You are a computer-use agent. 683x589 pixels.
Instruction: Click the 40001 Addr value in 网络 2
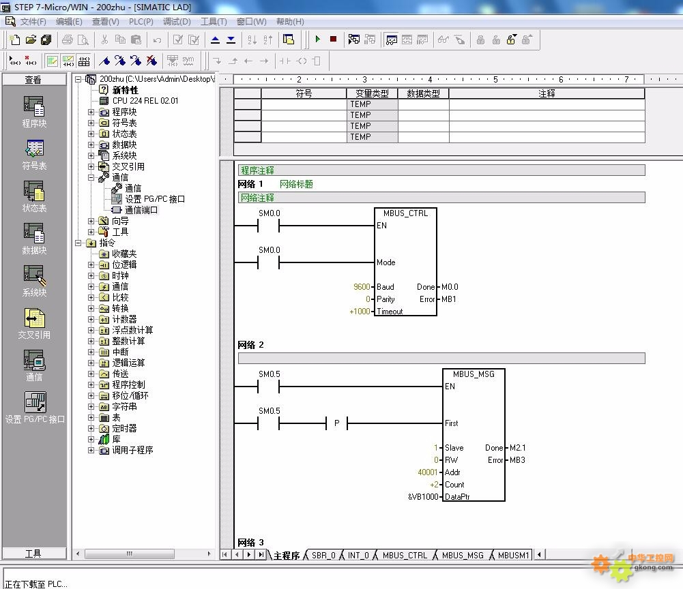pos(427,472)
